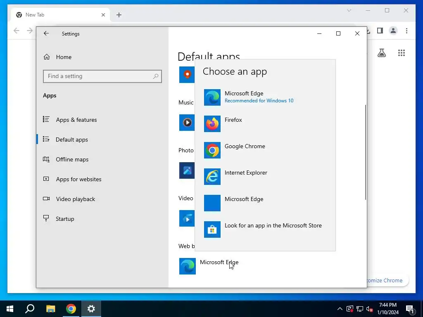Image resolution: width=423 pixels, height=317 pixels.
Task: Choose the blank-icon Microsoft Edge entry
Action: point(265,203)
